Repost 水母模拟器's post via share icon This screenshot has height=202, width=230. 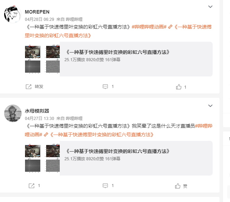31,186
